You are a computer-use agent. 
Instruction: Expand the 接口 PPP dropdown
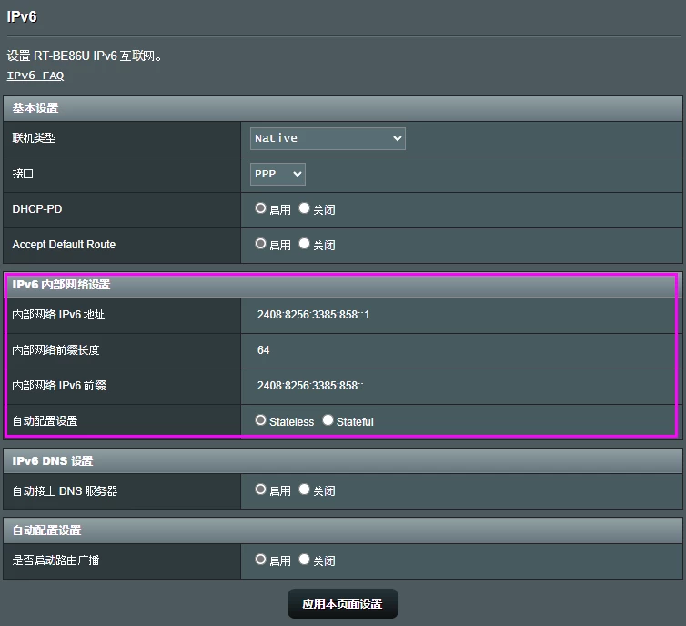coord(277,174)
